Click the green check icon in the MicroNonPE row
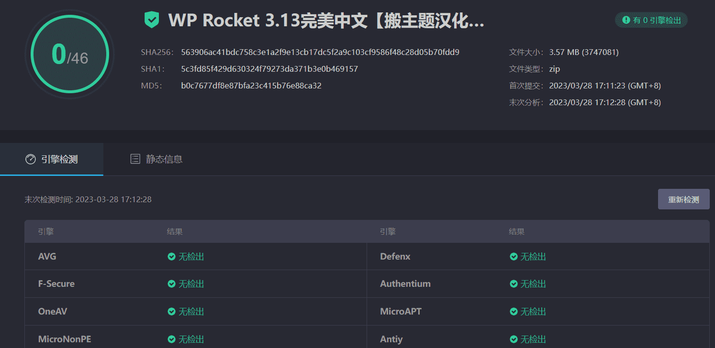 pyautogui.click(x=171, y=339)
